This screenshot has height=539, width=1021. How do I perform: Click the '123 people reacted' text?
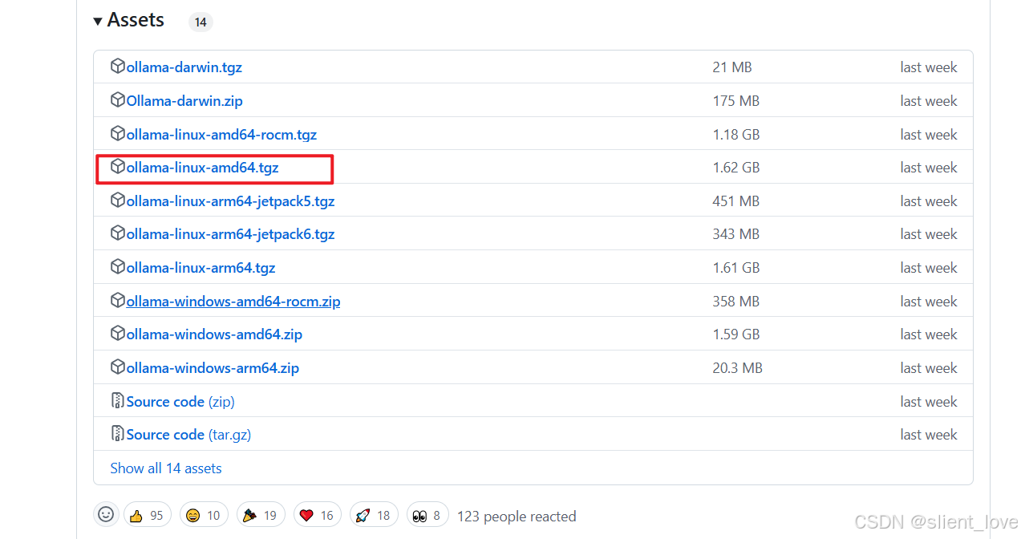(517, 517)
